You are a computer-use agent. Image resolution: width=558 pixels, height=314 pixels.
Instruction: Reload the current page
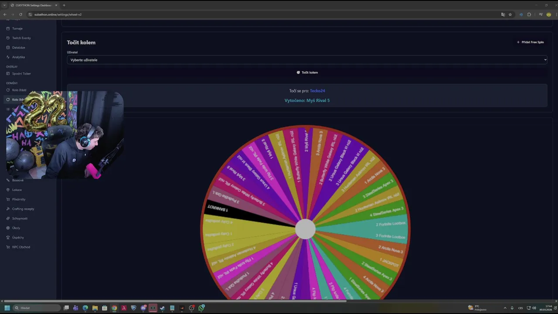[x=20, y=14]
